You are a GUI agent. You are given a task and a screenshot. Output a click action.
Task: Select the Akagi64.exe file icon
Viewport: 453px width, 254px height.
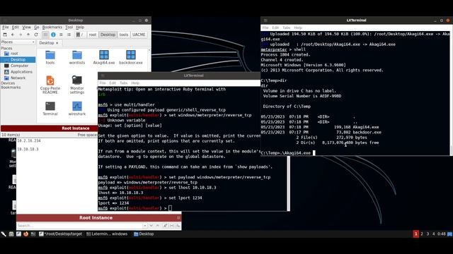click(104, 55)
